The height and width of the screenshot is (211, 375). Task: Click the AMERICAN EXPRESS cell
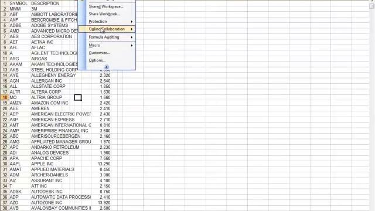point(53,120)
